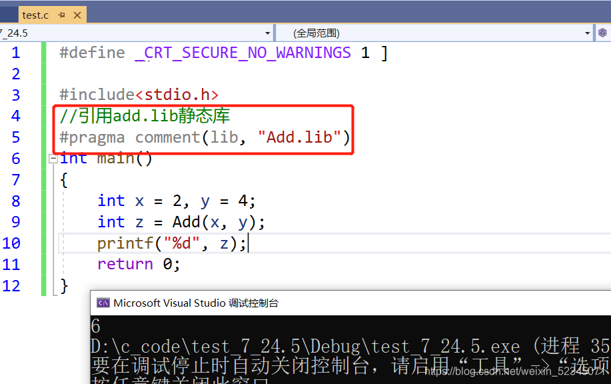Click the "Add.lib" string literal
611x384 pixels.
299,137
